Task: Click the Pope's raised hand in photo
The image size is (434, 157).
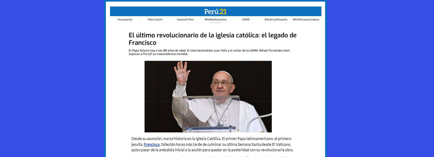Action: (x=182, y=73)
